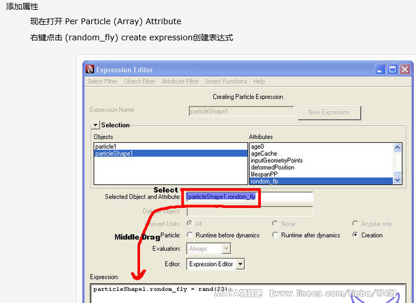Viewport: 416px width, 303px height.
Task: Select Runtime after dynamics radio button
Action: 275,235
